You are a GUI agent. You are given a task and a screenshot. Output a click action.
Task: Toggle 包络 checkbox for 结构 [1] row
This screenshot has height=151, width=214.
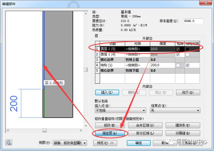click(178, 65)
